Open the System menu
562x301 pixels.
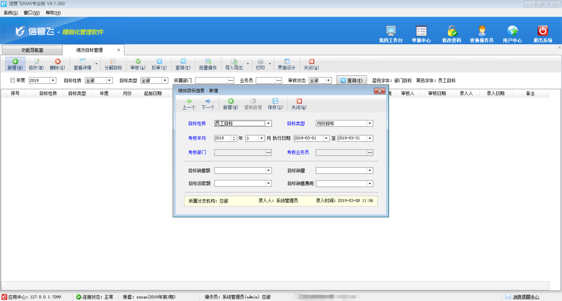[x=11, y=13]
